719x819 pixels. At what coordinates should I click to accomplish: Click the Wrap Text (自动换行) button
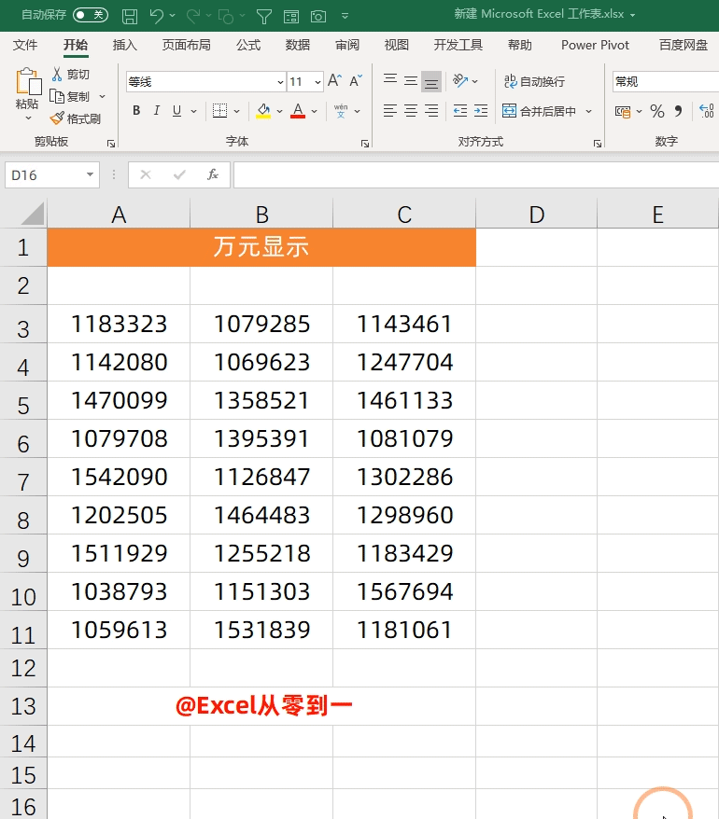(534, 81)
